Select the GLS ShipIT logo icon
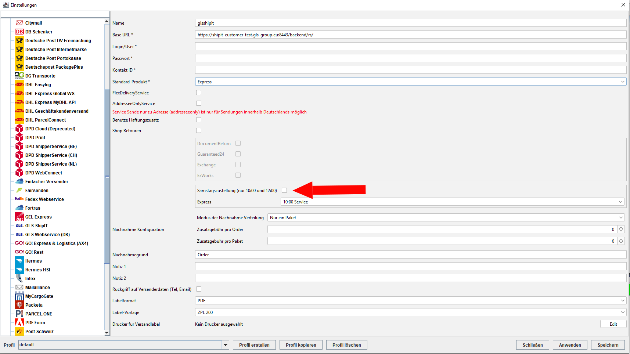 click(19, 225)
